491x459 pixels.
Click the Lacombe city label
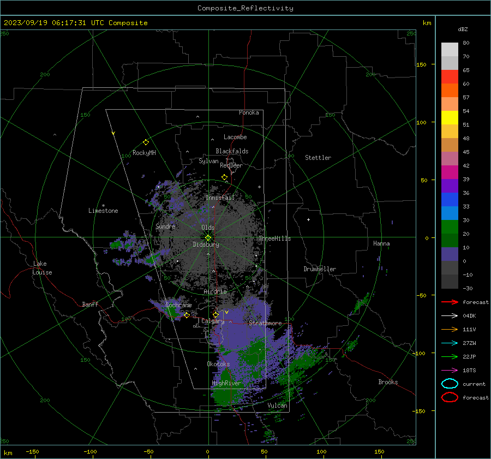(235, 137)
